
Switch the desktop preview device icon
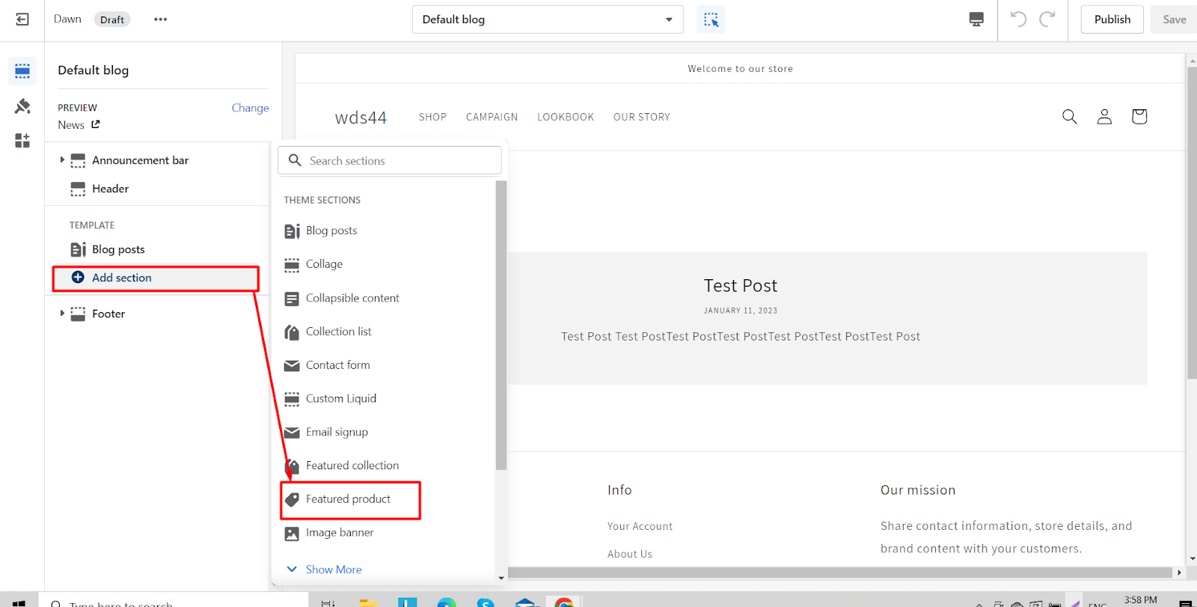[x=976, y=19]
